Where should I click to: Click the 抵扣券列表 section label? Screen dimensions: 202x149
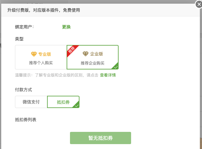click(26, 120)
